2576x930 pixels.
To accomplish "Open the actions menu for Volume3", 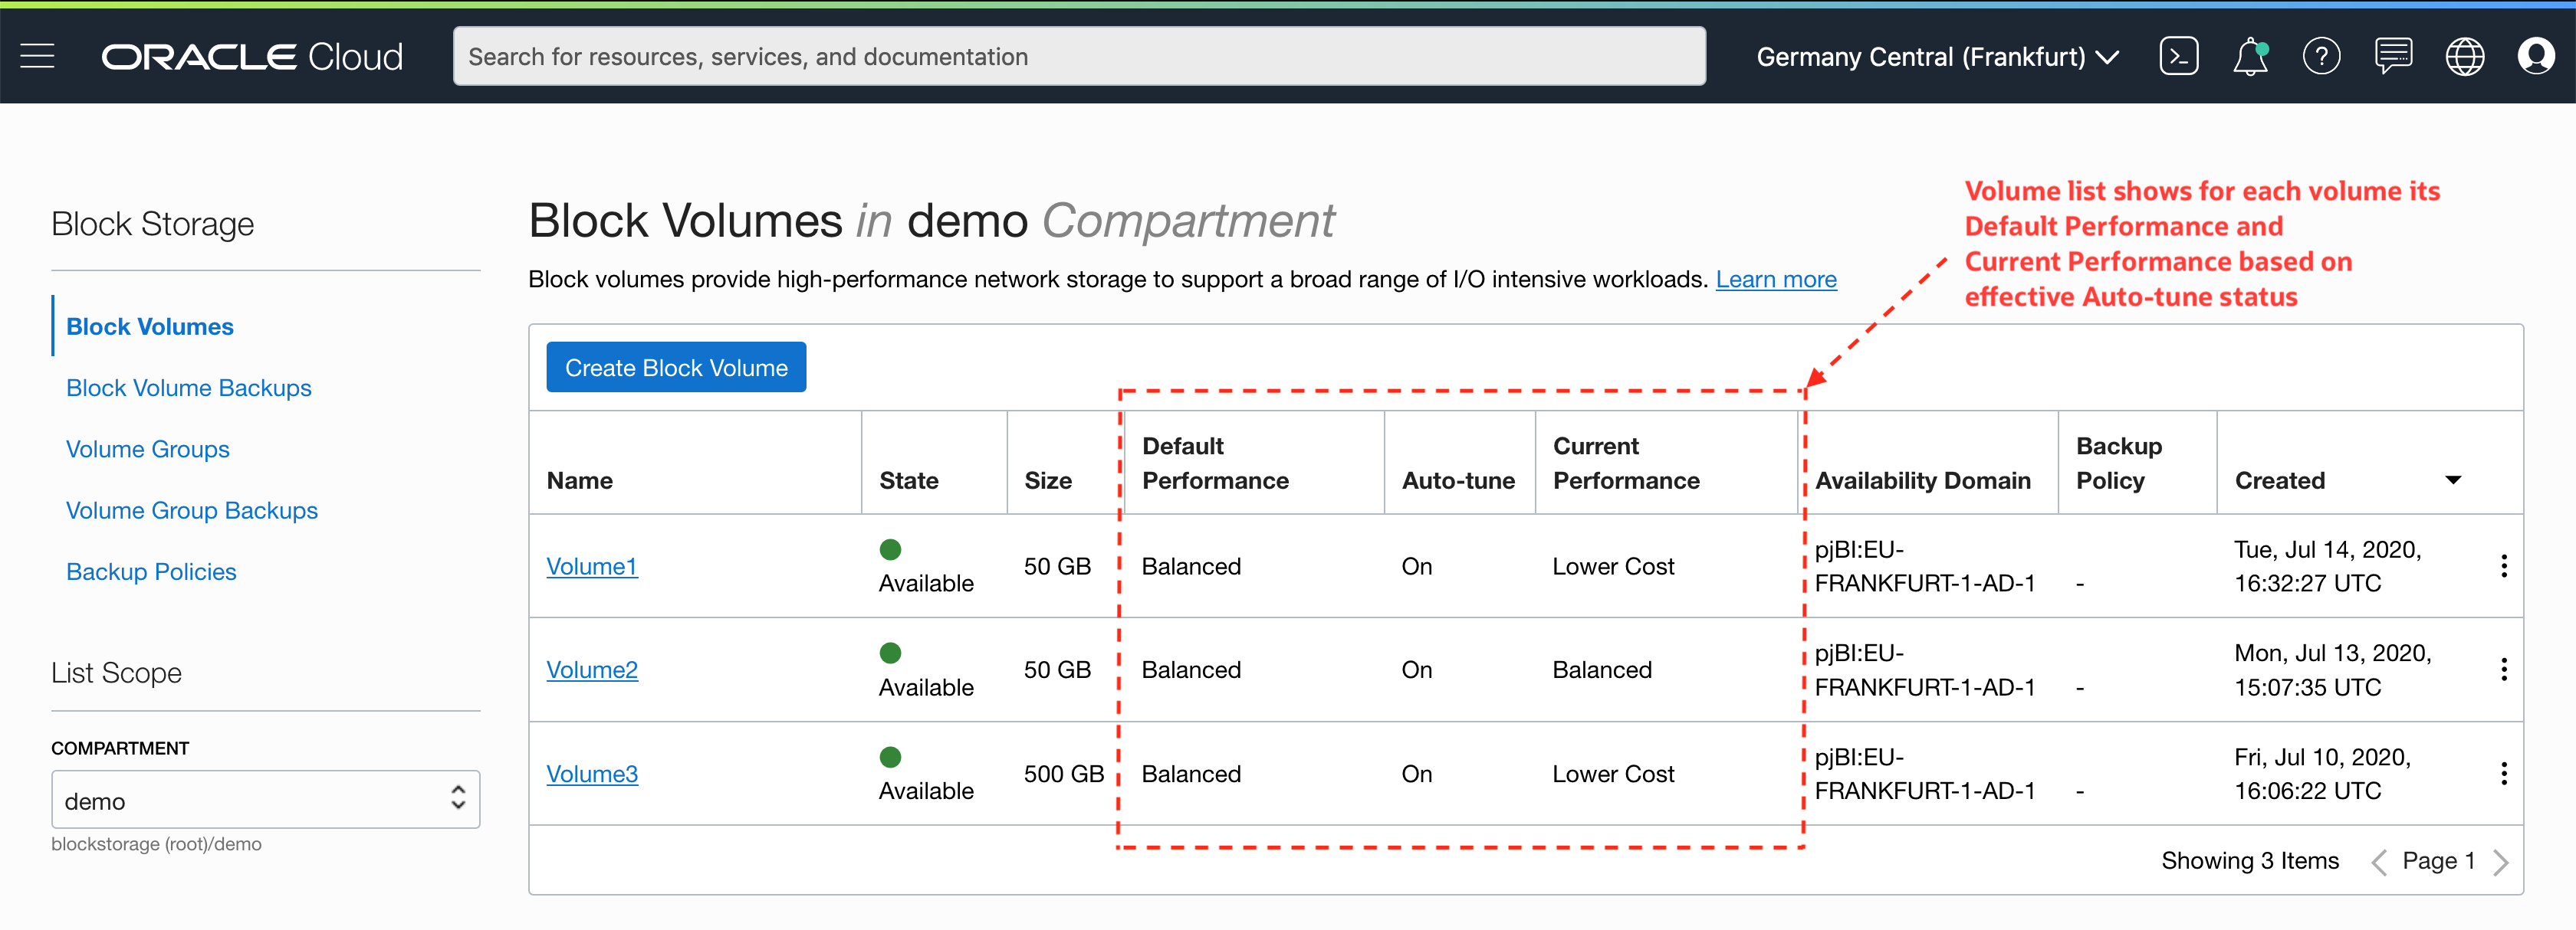I will click(2504, 773).
